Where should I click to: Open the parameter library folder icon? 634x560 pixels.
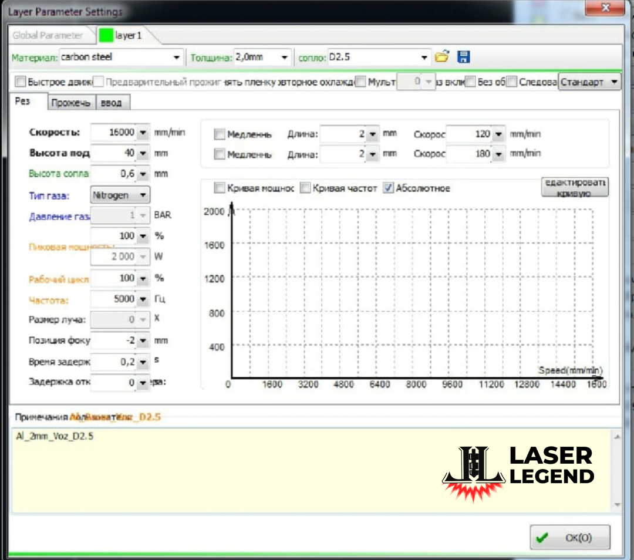[442, 56]
